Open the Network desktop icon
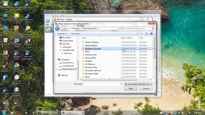 pos(5,29)
